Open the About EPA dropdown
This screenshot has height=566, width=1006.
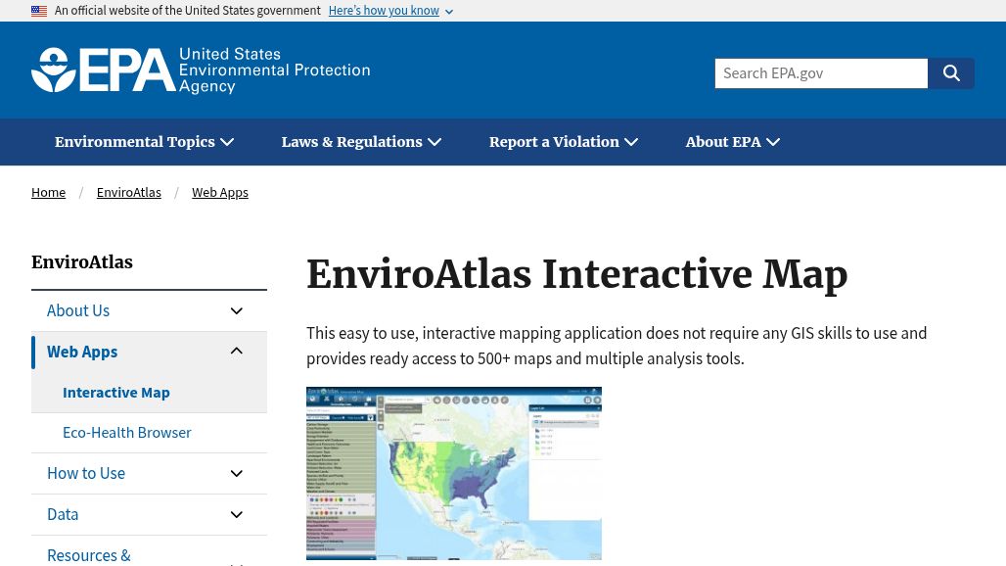pos(732,142)
